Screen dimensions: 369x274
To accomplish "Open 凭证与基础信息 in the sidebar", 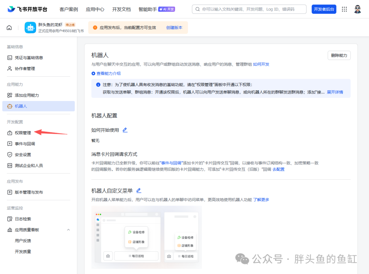I will pyautogui.click(x=39, y=58).
